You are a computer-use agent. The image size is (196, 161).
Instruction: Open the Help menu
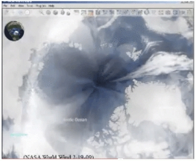tap(51, 6)
